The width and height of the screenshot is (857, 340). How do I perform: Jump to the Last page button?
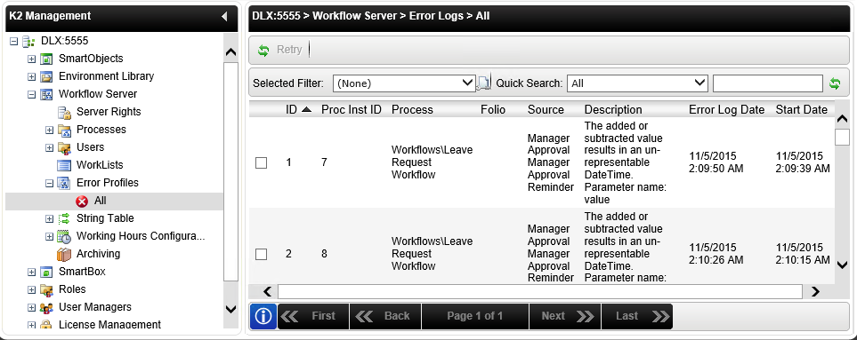tap(637, 316)
